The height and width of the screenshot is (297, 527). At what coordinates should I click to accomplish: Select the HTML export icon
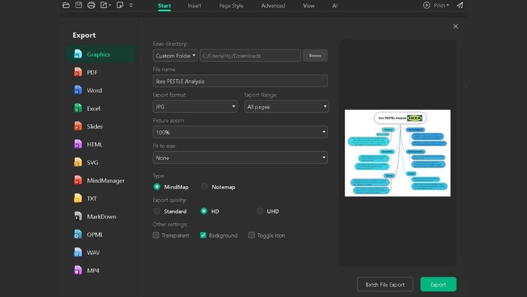pyautogui.click(x=78, y=144)
